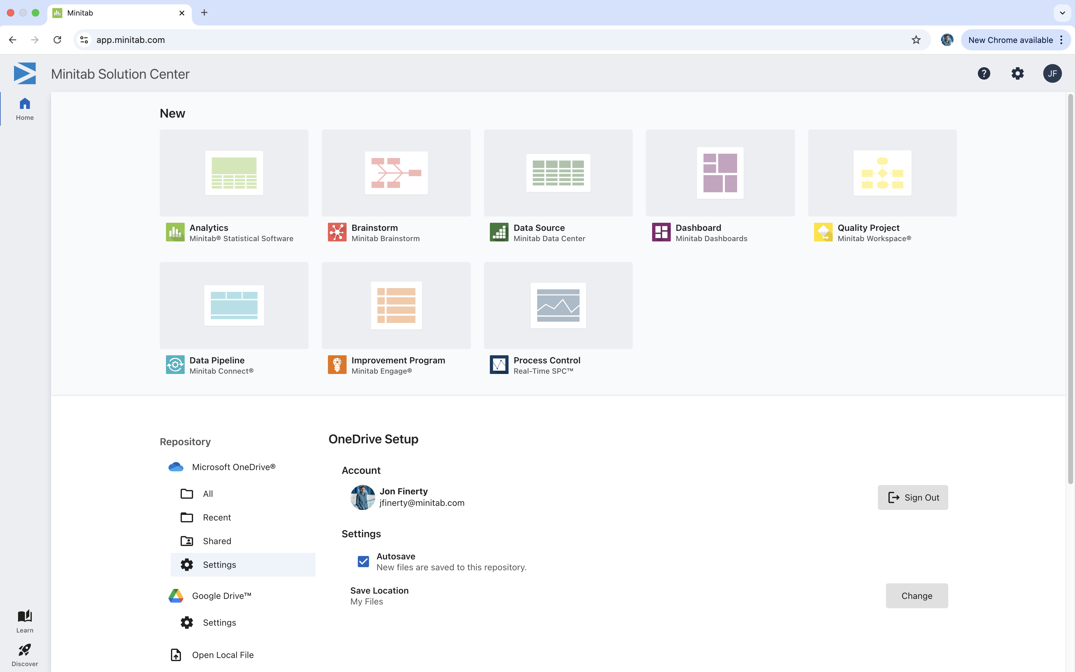The height and width of the screenshot is (672, 1075).
Task: Open a new browser tab
Action: click(x=204, y=13)
